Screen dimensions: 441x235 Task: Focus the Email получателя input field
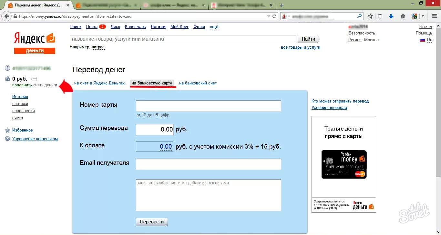[x=209, y=164]
